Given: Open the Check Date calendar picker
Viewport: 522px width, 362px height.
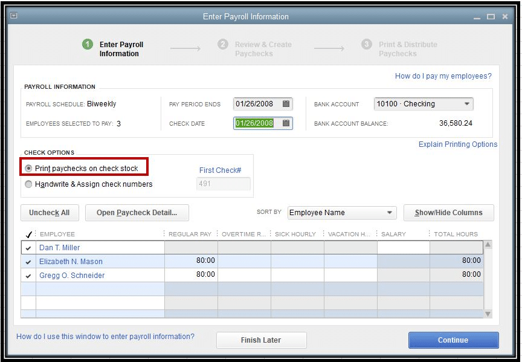Looking at the screenshot, I should (286, 123).
